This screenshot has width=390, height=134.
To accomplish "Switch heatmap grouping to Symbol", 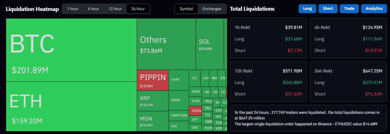I will pos(186,9).
